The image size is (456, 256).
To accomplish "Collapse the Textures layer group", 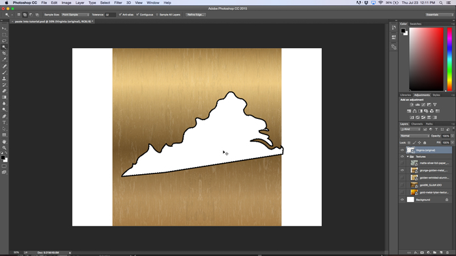I will coord(408,157).
